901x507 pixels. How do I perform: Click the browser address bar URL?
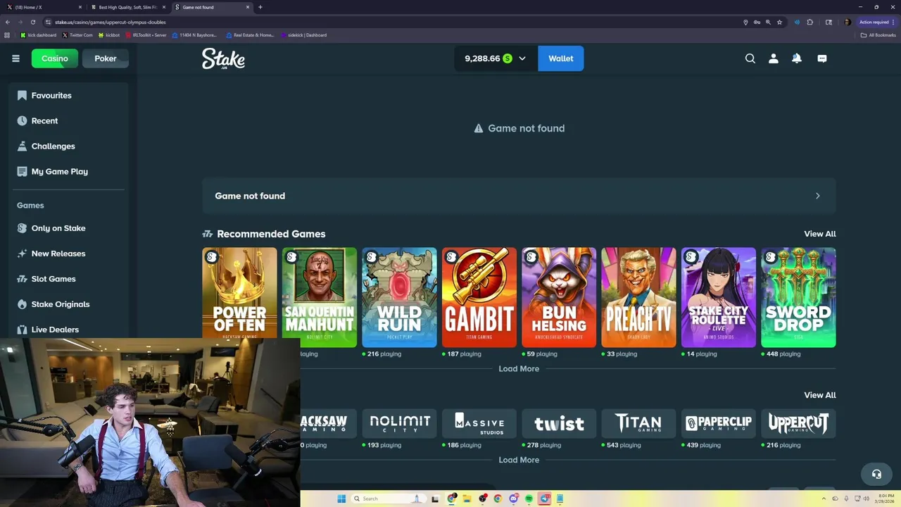111,22
